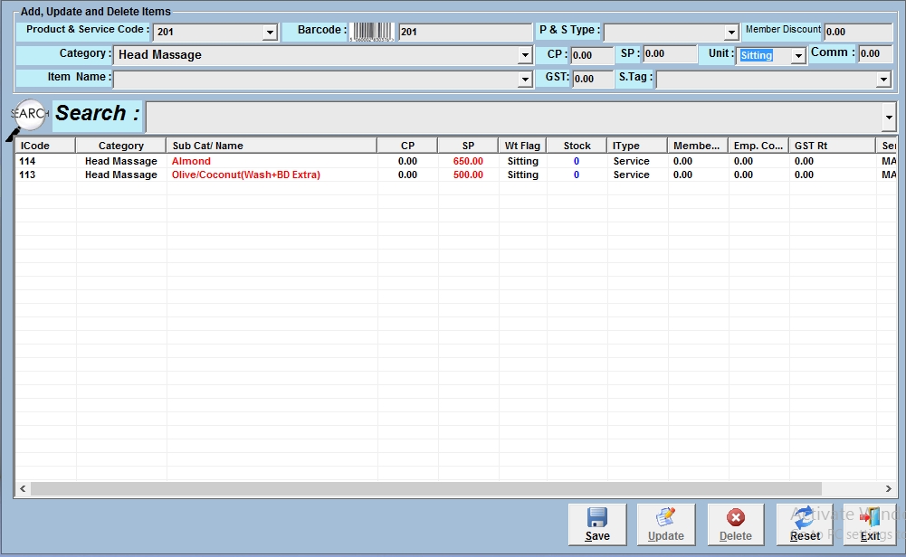Click the Member Discount input field

pos(856,33)
